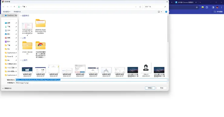
Task: Open the yellow 下載 folder in the sidebar
Action: 9,45
